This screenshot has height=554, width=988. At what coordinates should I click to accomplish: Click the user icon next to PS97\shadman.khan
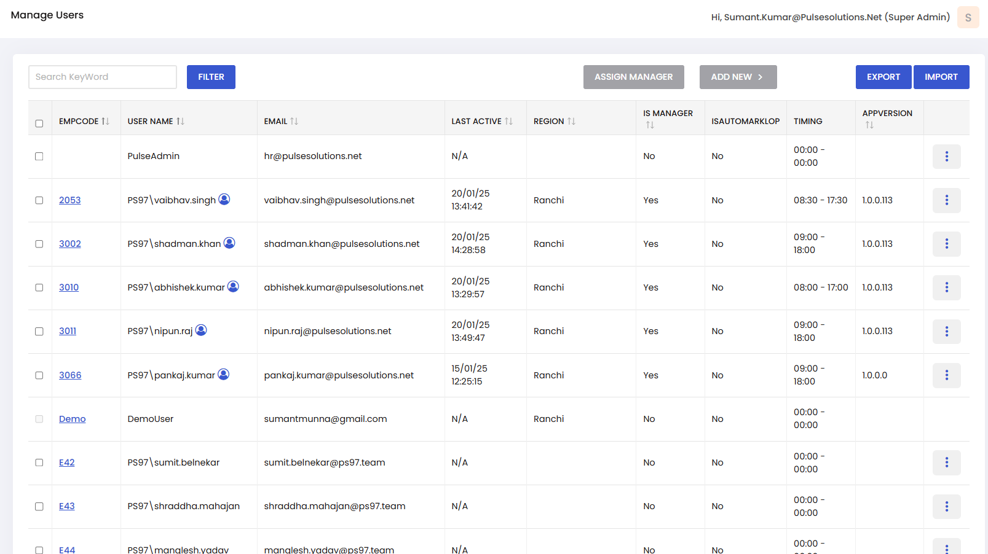[x=229, y=243]
